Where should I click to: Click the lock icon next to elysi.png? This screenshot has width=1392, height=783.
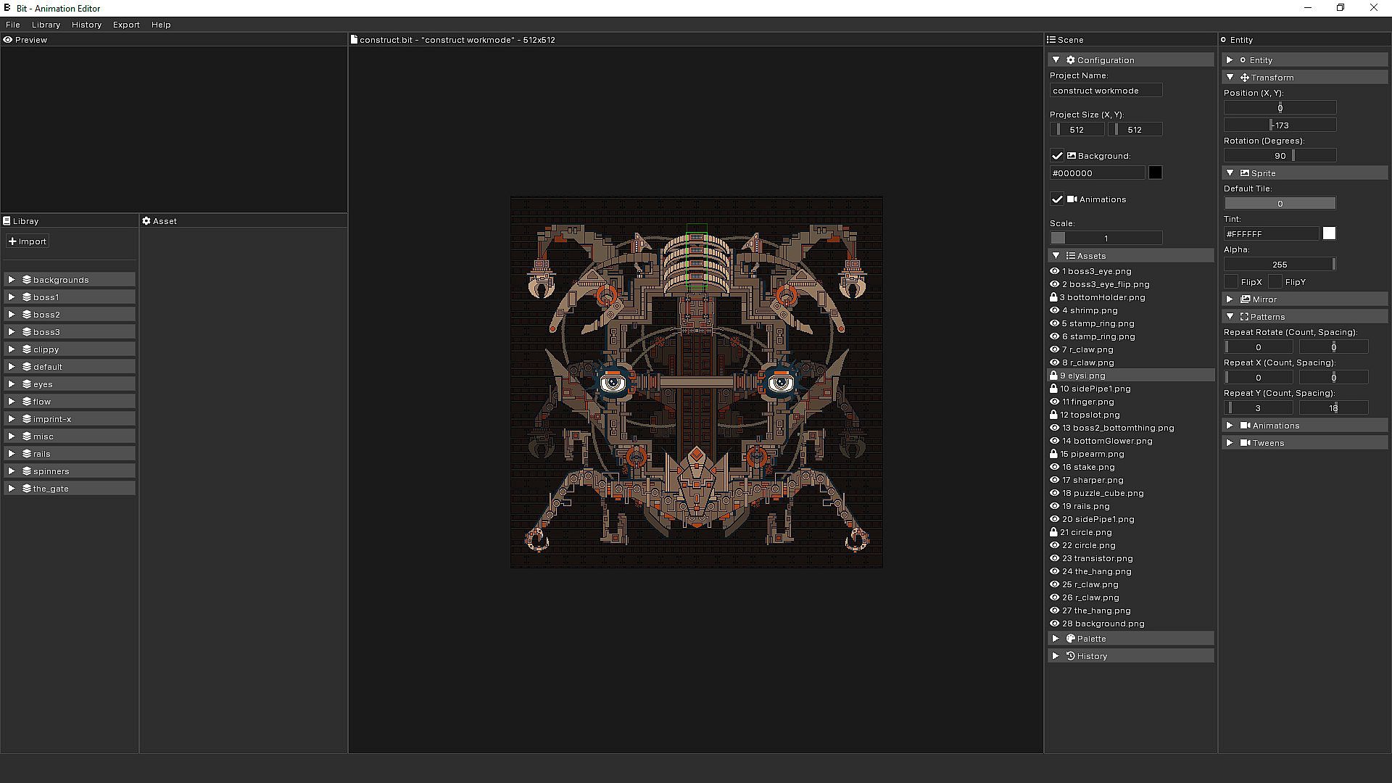click(x=1053, y=376)
